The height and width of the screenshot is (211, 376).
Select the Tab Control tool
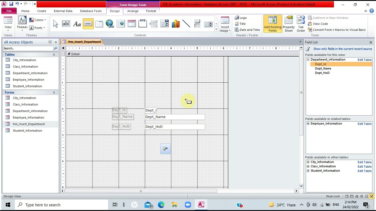(99, 24)
